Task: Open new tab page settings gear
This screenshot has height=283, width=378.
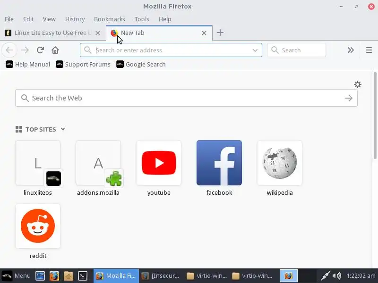Action: 358,84
